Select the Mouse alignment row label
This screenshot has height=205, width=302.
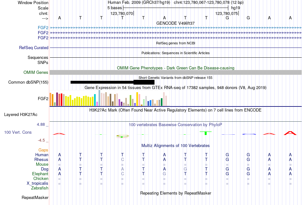pos(42,164)
